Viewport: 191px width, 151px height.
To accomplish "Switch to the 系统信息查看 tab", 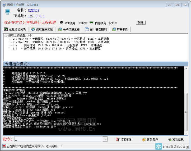I will pos(71,29).
